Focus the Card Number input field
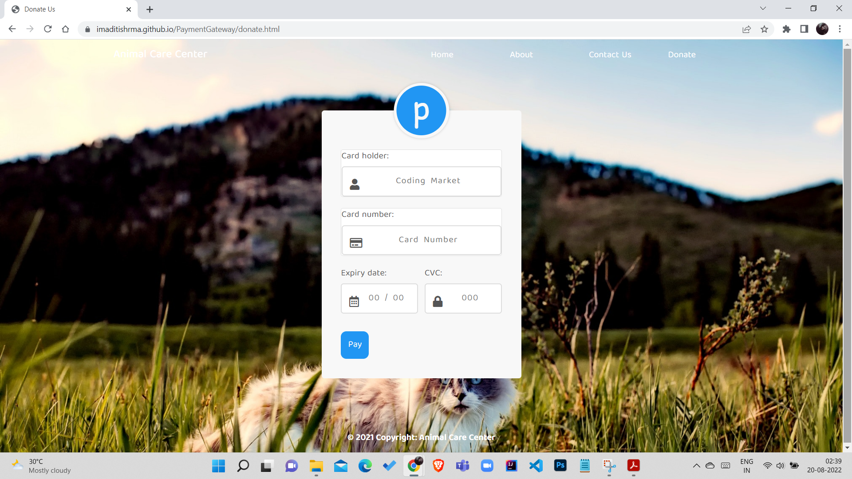Viewport: 852px width, 479px height. (421, 240)
